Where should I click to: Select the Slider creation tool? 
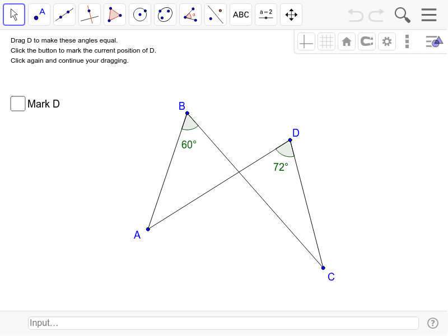click(265, 15)
